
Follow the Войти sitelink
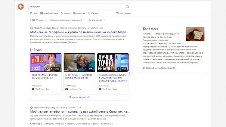(95, 124)
